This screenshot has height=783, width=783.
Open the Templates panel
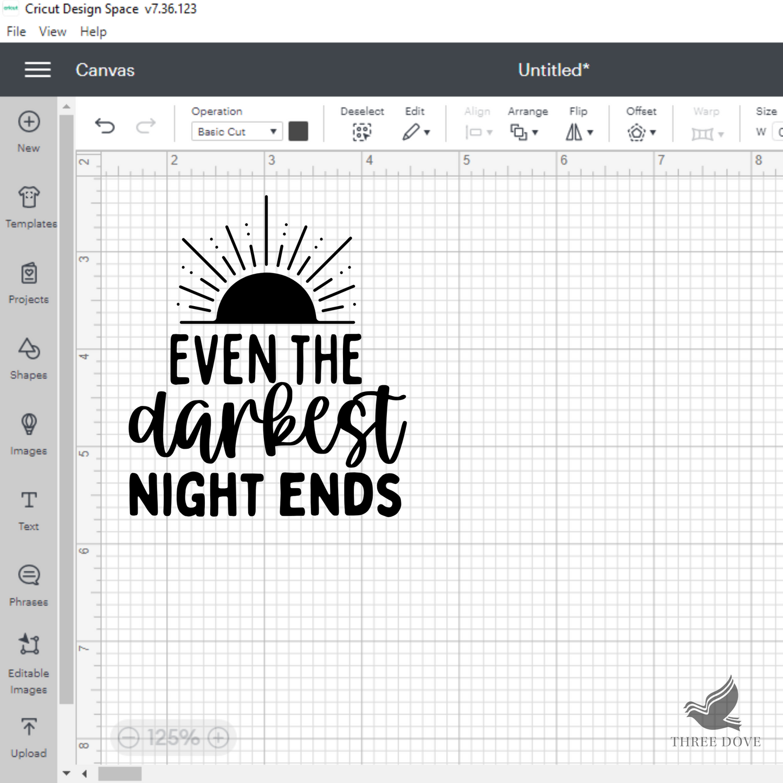(x=29, y=206)
